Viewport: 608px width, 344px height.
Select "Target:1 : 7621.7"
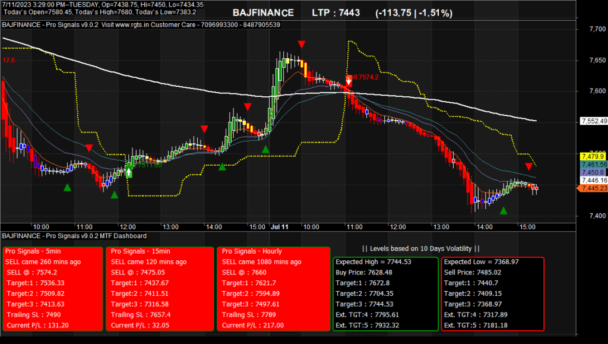249,283
